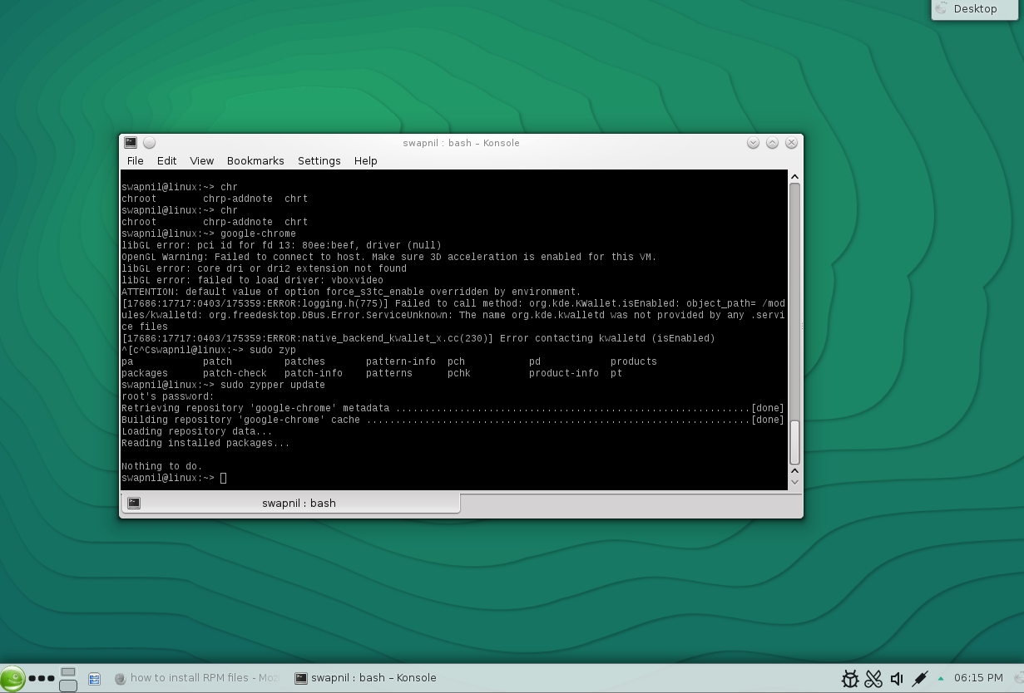This screenshot has width=1024, height=693.
Task: Open the File menu in Konsole
Action: (135, 161)
